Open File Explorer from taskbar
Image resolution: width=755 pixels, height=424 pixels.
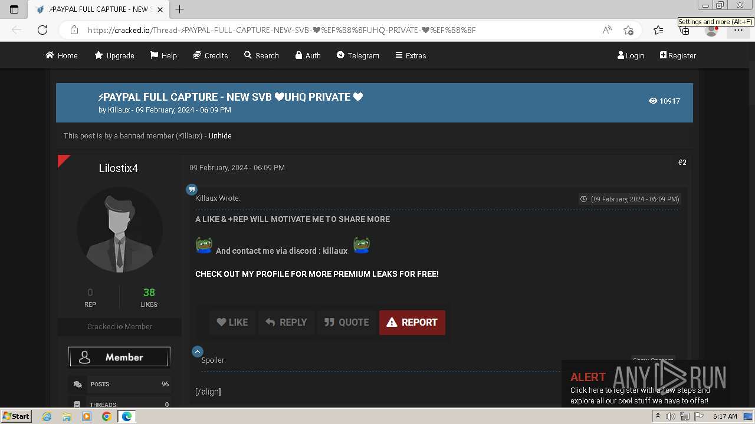click(67, 416)
